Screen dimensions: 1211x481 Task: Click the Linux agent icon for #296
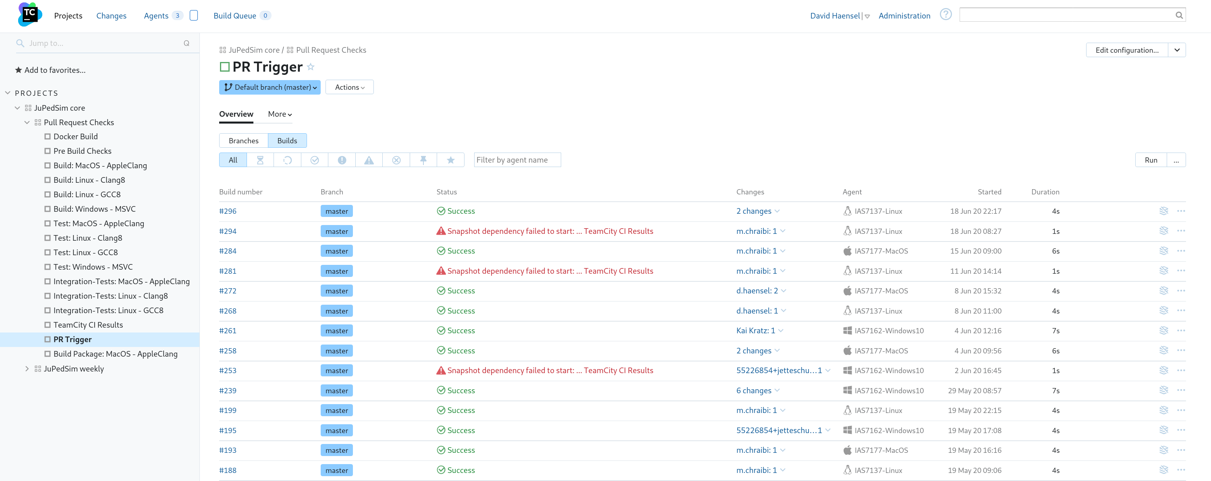click(x=847, y=211)
